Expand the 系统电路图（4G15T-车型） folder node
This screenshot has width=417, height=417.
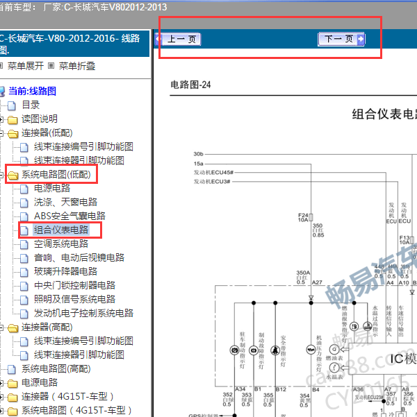1,411
